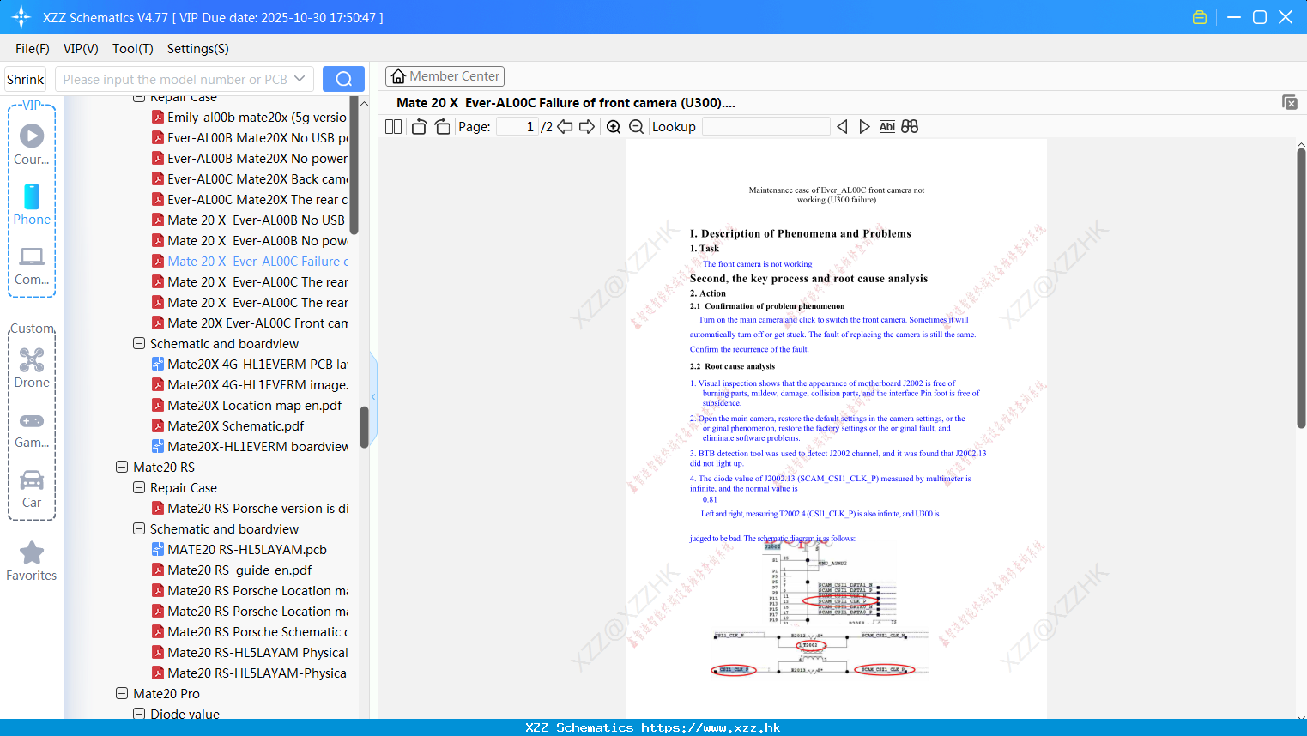The image size is (1307, 736).
Task: Rotate page clockwise
Action: [442, 127]
